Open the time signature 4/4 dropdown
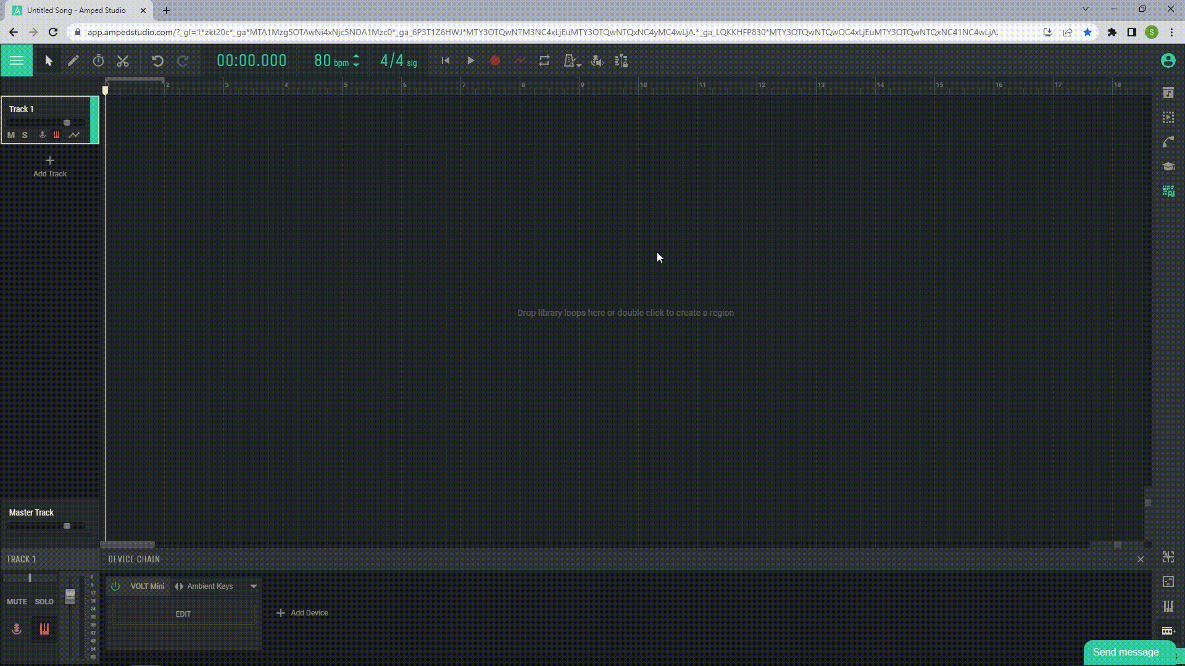1185x666 pixels. point(397,60)
